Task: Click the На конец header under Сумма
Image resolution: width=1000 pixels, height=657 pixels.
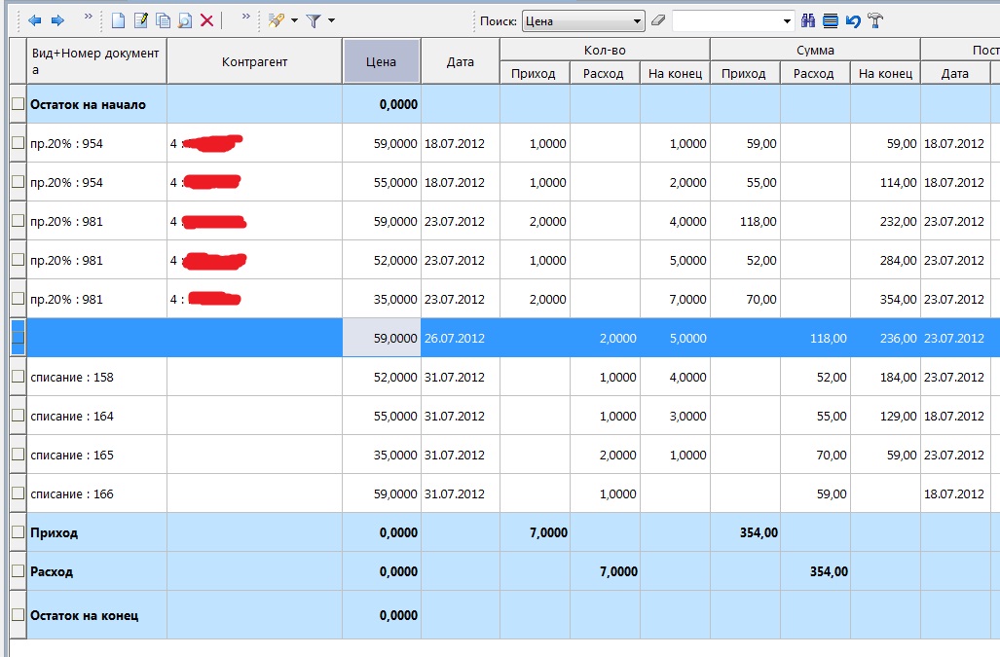Action: pyautogui.click(x=885, y=73)
